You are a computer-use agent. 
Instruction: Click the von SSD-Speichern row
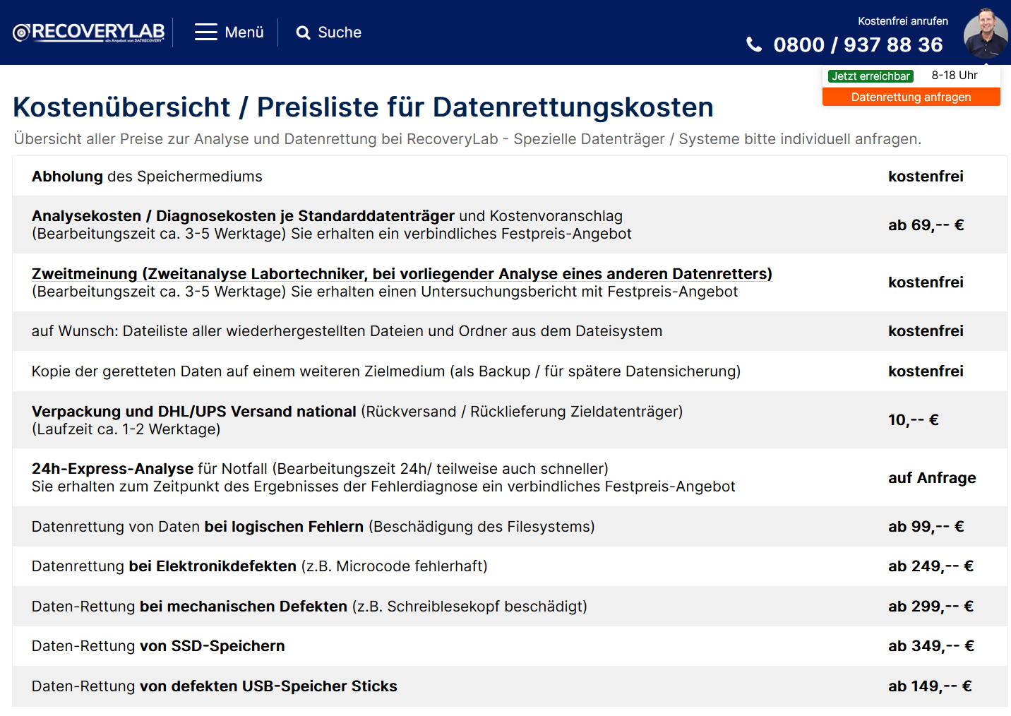click(x=510, y=646)
